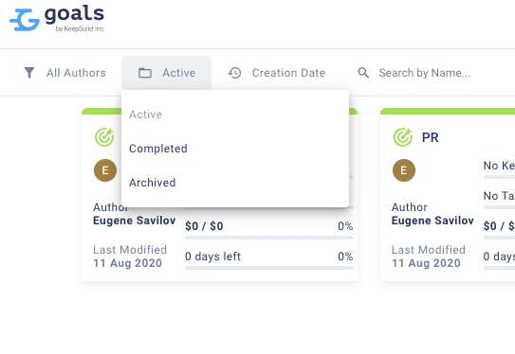Click the Goals by KeepSolid logo
Image resolution: width=515 pixels, height=354 pixels.
coord(57,19)
